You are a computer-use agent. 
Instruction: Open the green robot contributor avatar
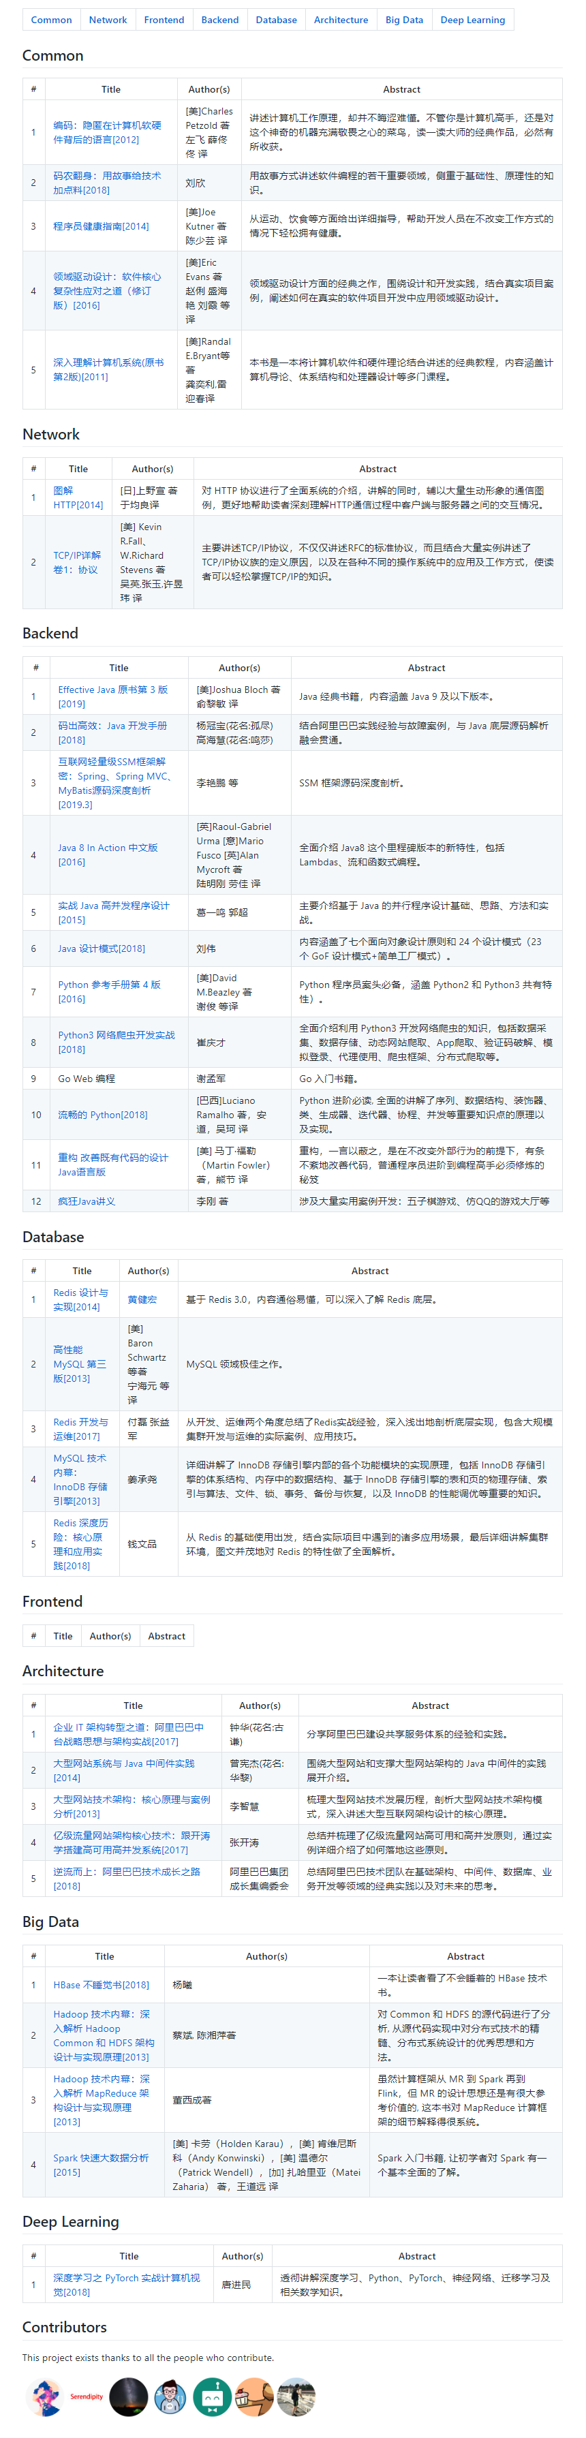pyautogui.click(x=212, y=2396)
